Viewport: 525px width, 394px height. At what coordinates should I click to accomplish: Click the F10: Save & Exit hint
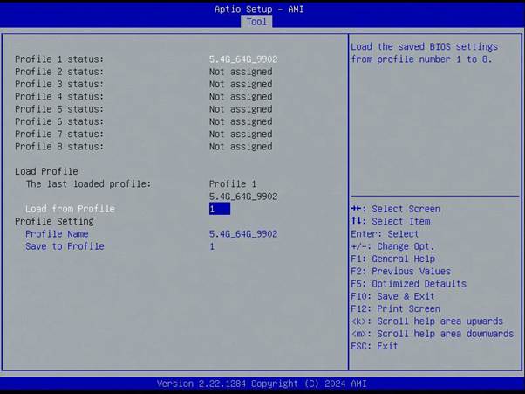(x=392, y=296)
